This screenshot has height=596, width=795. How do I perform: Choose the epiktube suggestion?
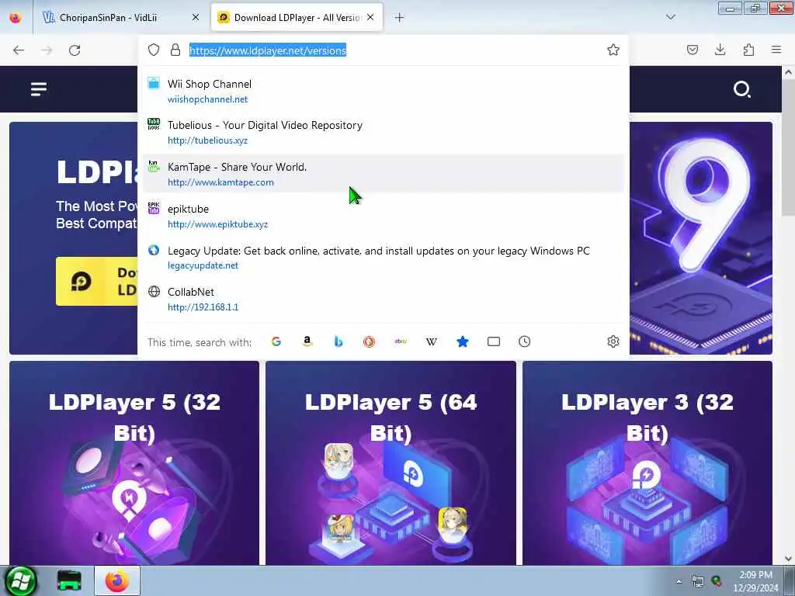coord(383,216)
